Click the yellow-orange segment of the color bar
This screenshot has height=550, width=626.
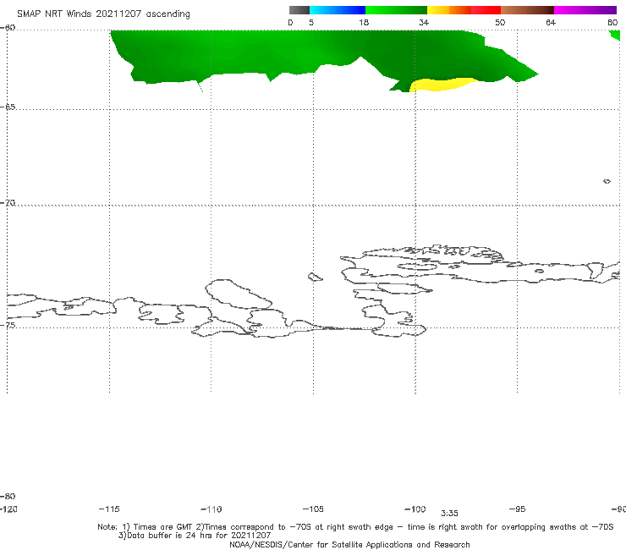coord(448,10)
